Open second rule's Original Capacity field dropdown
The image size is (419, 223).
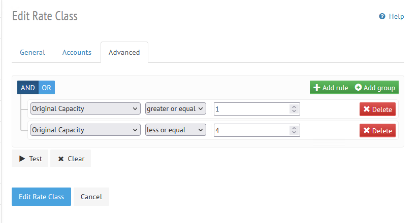point(85,130)
